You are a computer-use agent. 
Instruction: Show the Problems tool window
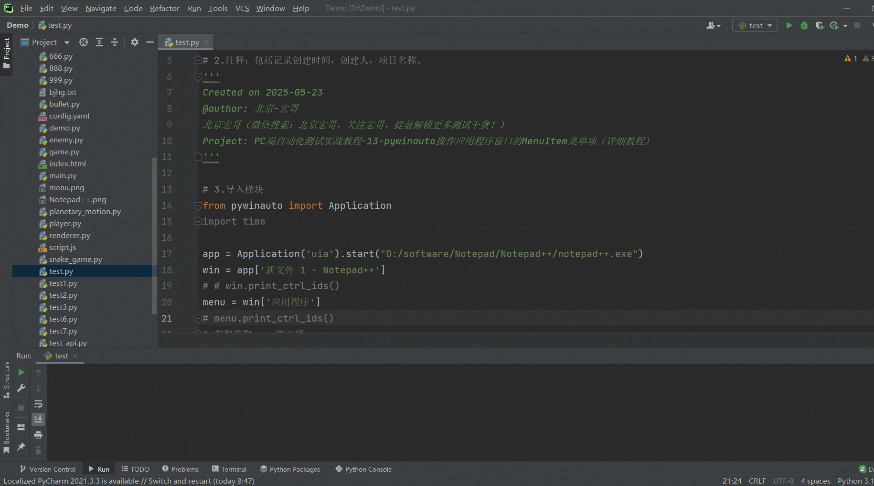pyautogui.click(x=180, y=469)
